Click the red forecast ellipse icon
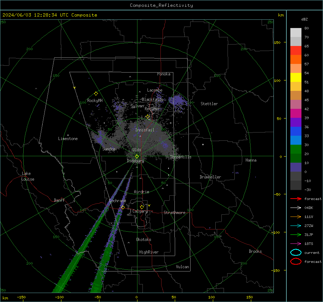Viewport: 323px width, 302px height. tap(296, 261)
